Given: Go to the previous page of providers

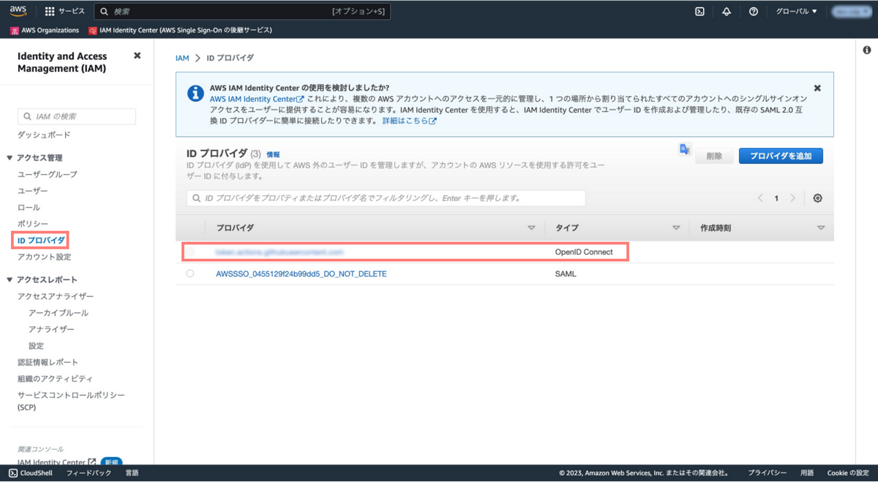Looking at the screenshot, I should tap(760, 198).
